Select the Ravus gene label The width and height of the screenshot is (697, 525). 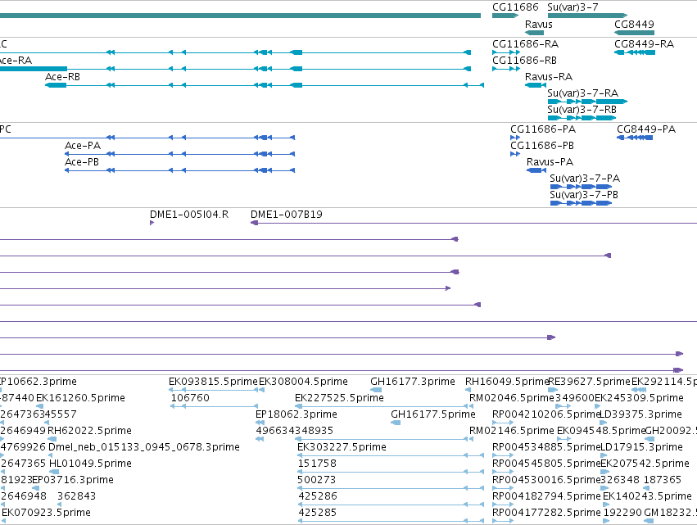click(x=538, y=24)
